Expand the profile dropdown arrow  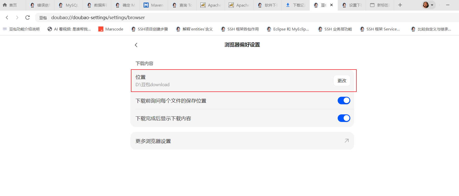tap(432, 5)
